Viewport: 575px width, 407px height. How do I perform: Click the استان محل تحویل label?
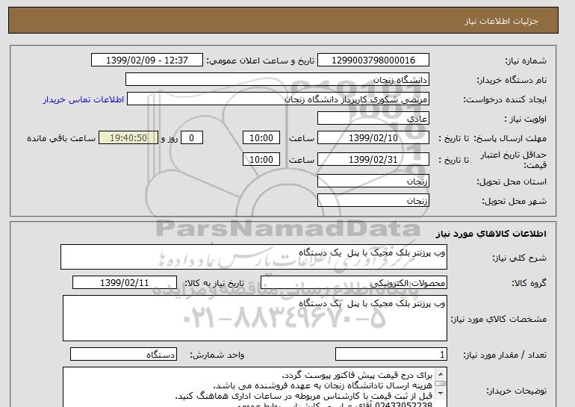click(512, 181)
